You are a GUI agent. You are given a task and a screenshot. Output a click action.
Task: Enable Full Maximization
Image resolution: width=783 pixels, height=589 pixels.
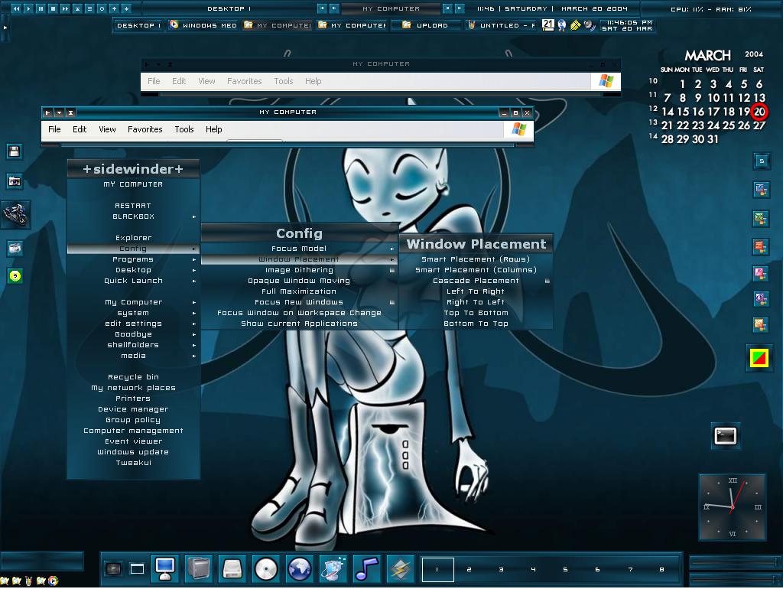coord(299,291)
